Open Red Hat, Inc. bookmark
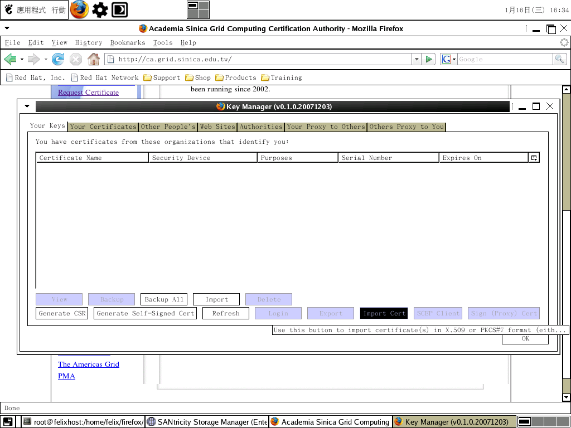 tap(35, 77)
